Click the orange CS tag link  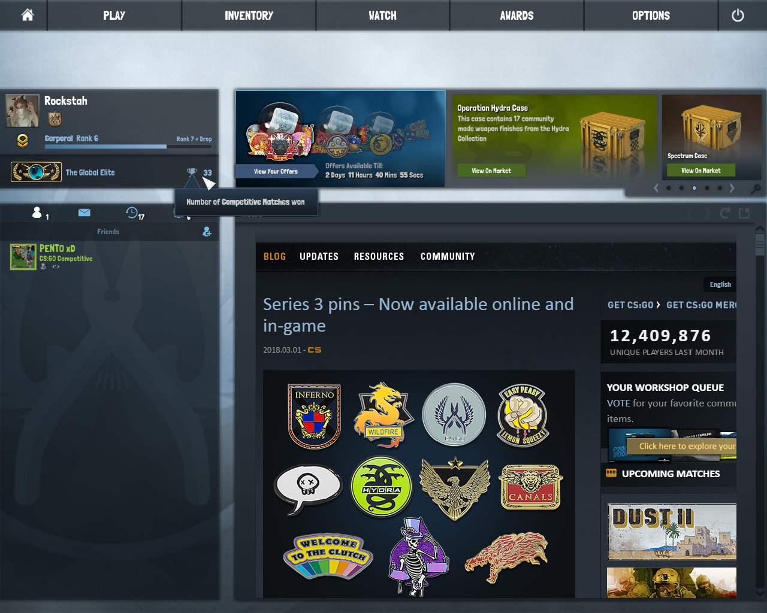pyautogui.click(x=315, y=350)
